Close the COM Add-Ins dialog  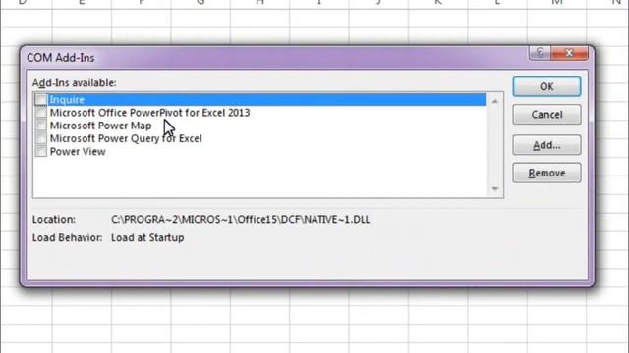click(570, 53)
